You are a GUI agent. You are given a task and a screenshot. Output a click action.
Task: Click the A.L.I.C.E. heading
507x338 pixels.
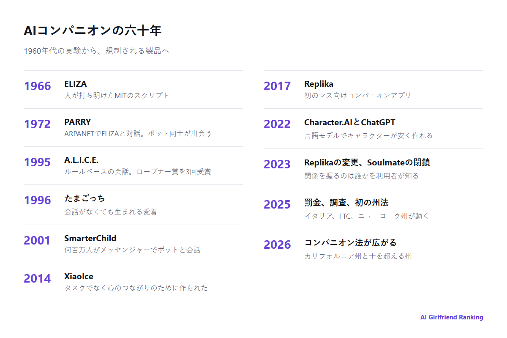point(82,160)
